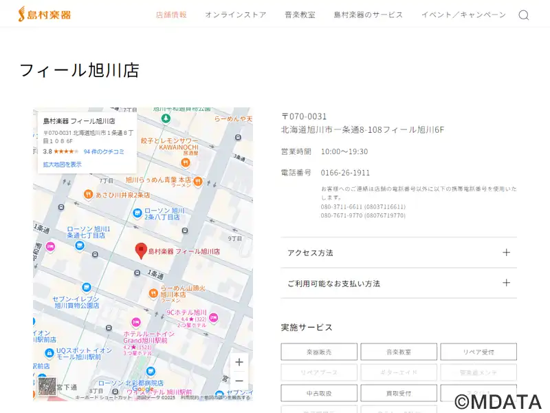
Task: Click the セブン-イレブン 旭川買物公園店 marker
Action: pyautogui.click(x=87, y=288)
